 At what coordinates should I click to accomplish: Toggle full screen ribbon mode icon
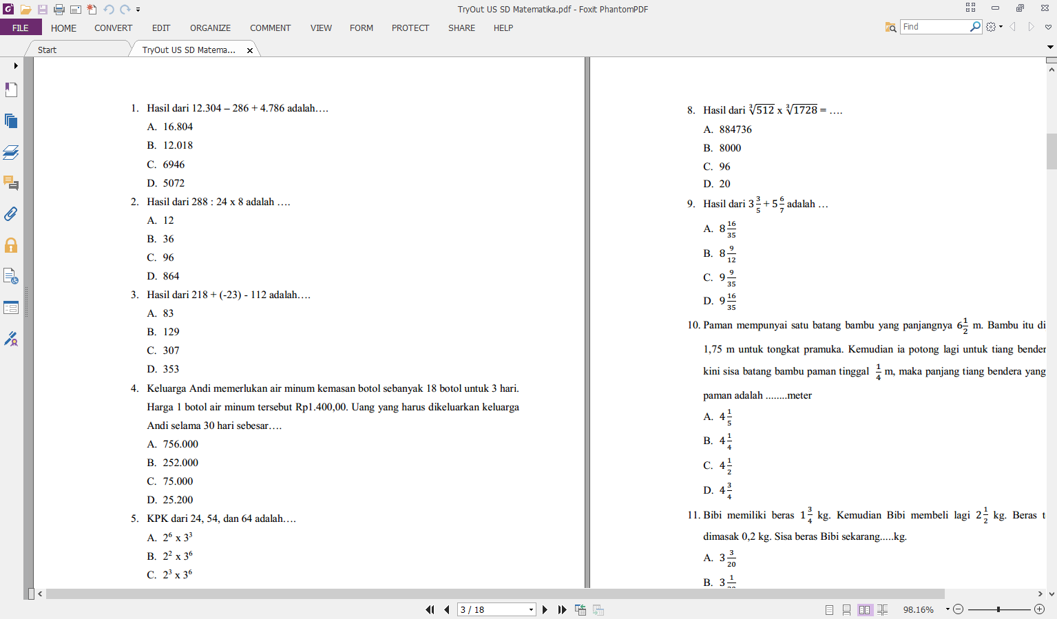[970, 8]
